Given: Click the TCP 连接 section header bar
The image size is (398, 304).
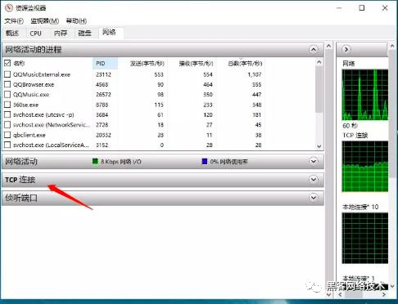Looking at the screenshot, I should [x=163, y=180].
